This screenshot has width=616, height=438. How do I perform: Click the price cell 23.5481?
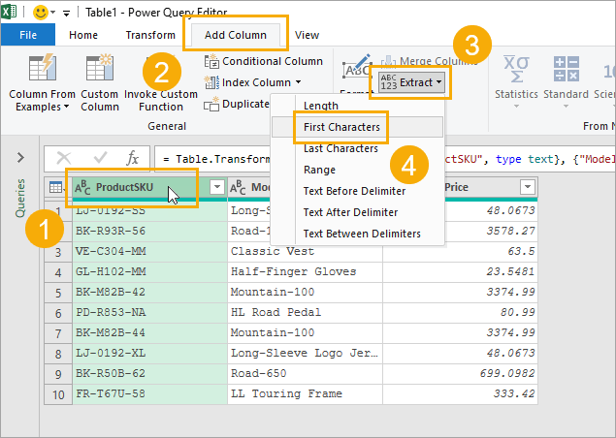click(460, 271)
